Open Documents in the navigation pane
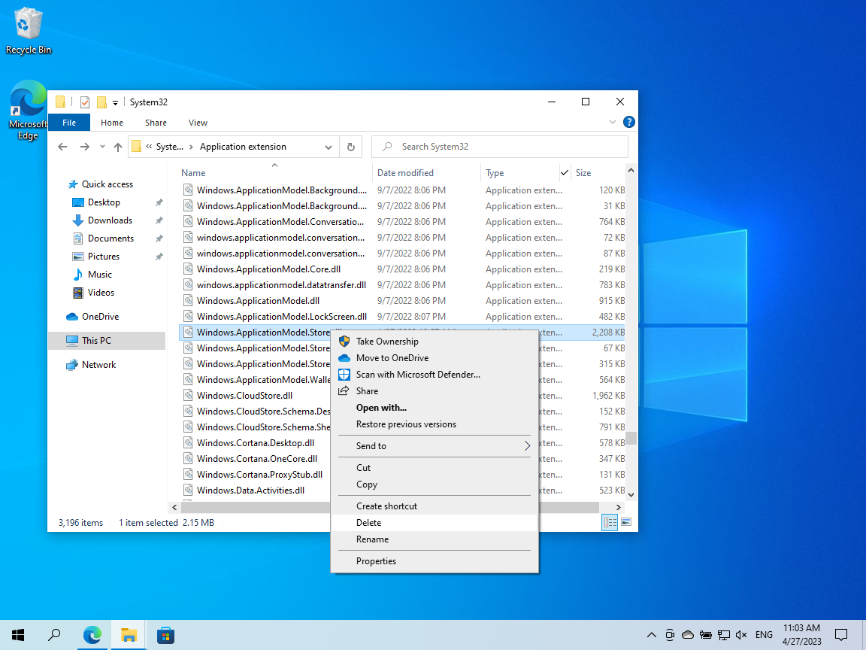The width and height of the screenshot is (866, 650). 111,238
